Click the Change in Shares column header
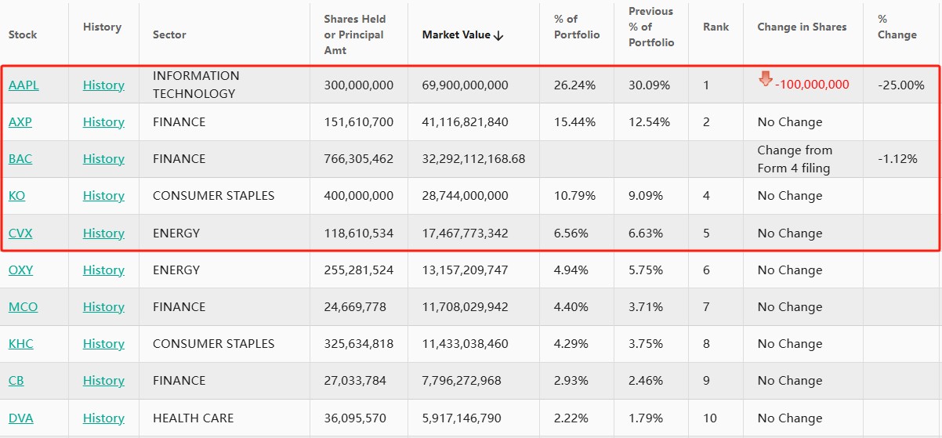The width and height of the screenshot is (942, 438). pos(802,27)
